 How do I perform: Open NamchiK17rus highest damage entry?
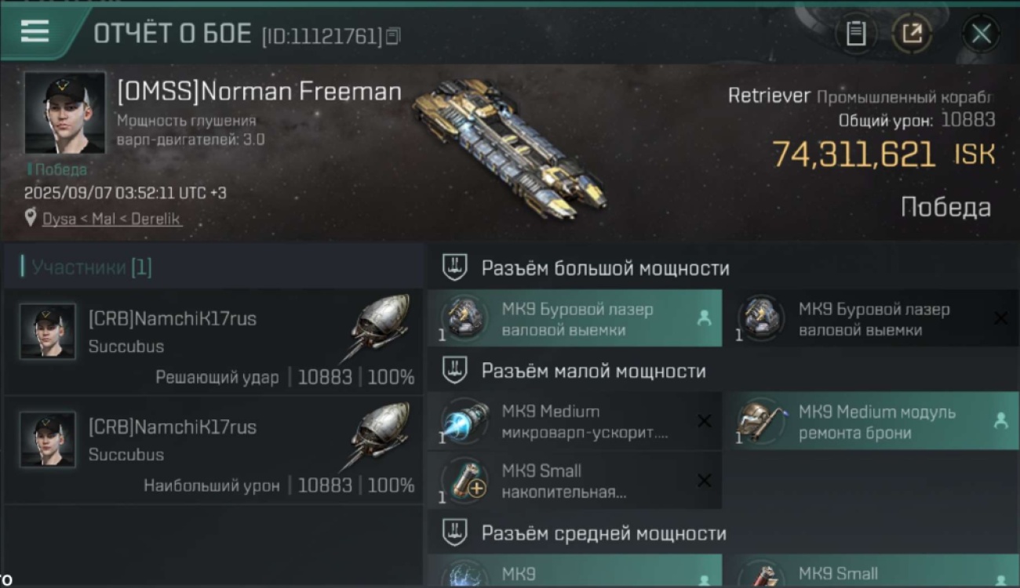click(x=213, y=451)
